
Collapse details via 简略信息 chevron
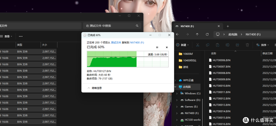(x=89, y=88)
